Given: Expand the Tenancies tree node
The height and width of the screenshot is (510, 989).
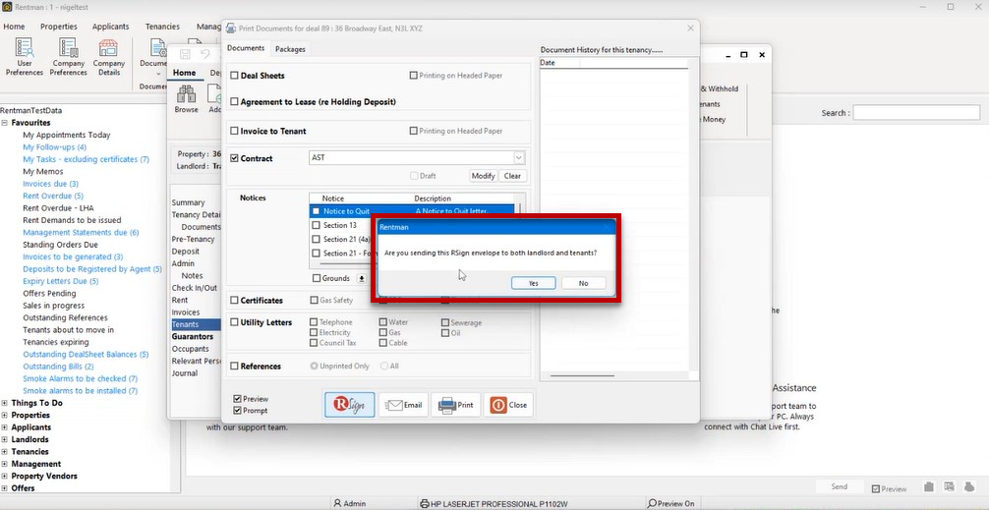Looking at the screenshot, I should point(5,452).
